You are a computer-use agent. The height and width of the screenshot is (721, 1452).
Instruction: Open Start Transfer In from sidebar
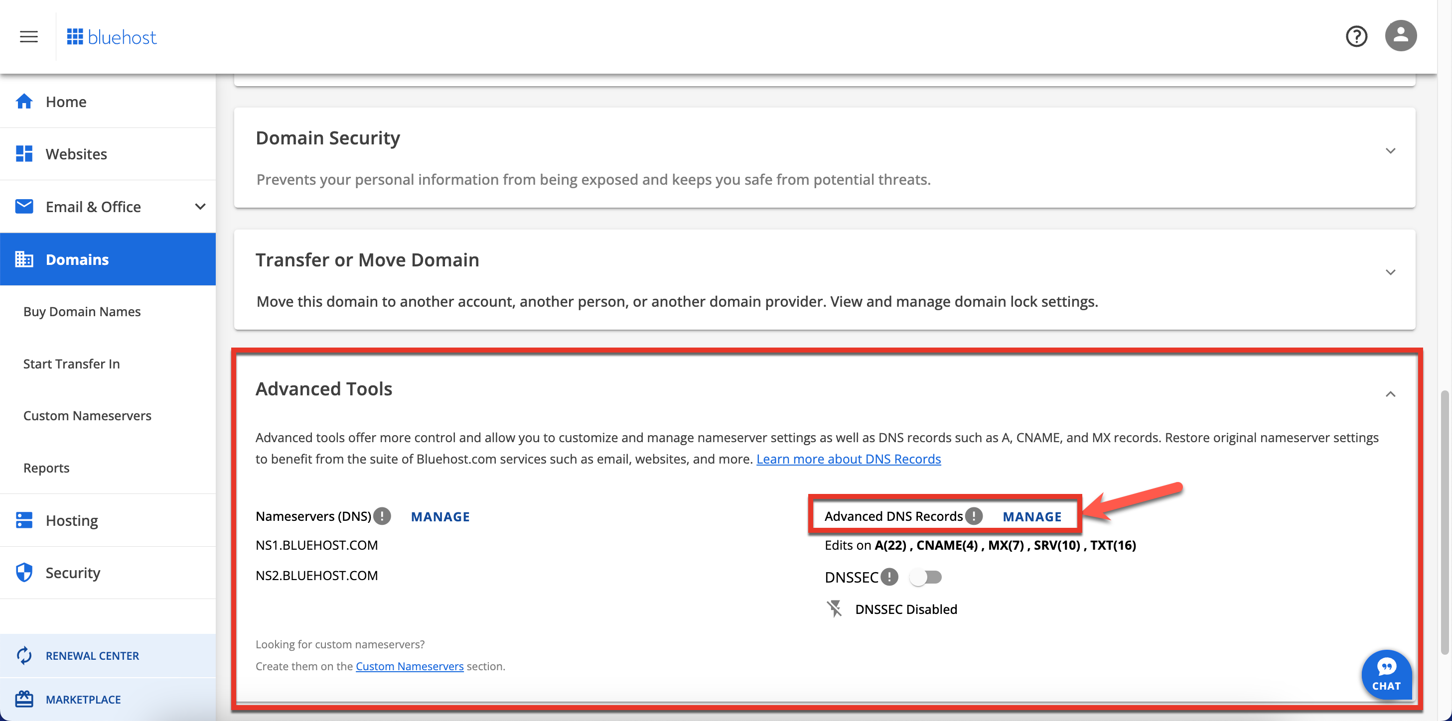[x=72, y=363]
